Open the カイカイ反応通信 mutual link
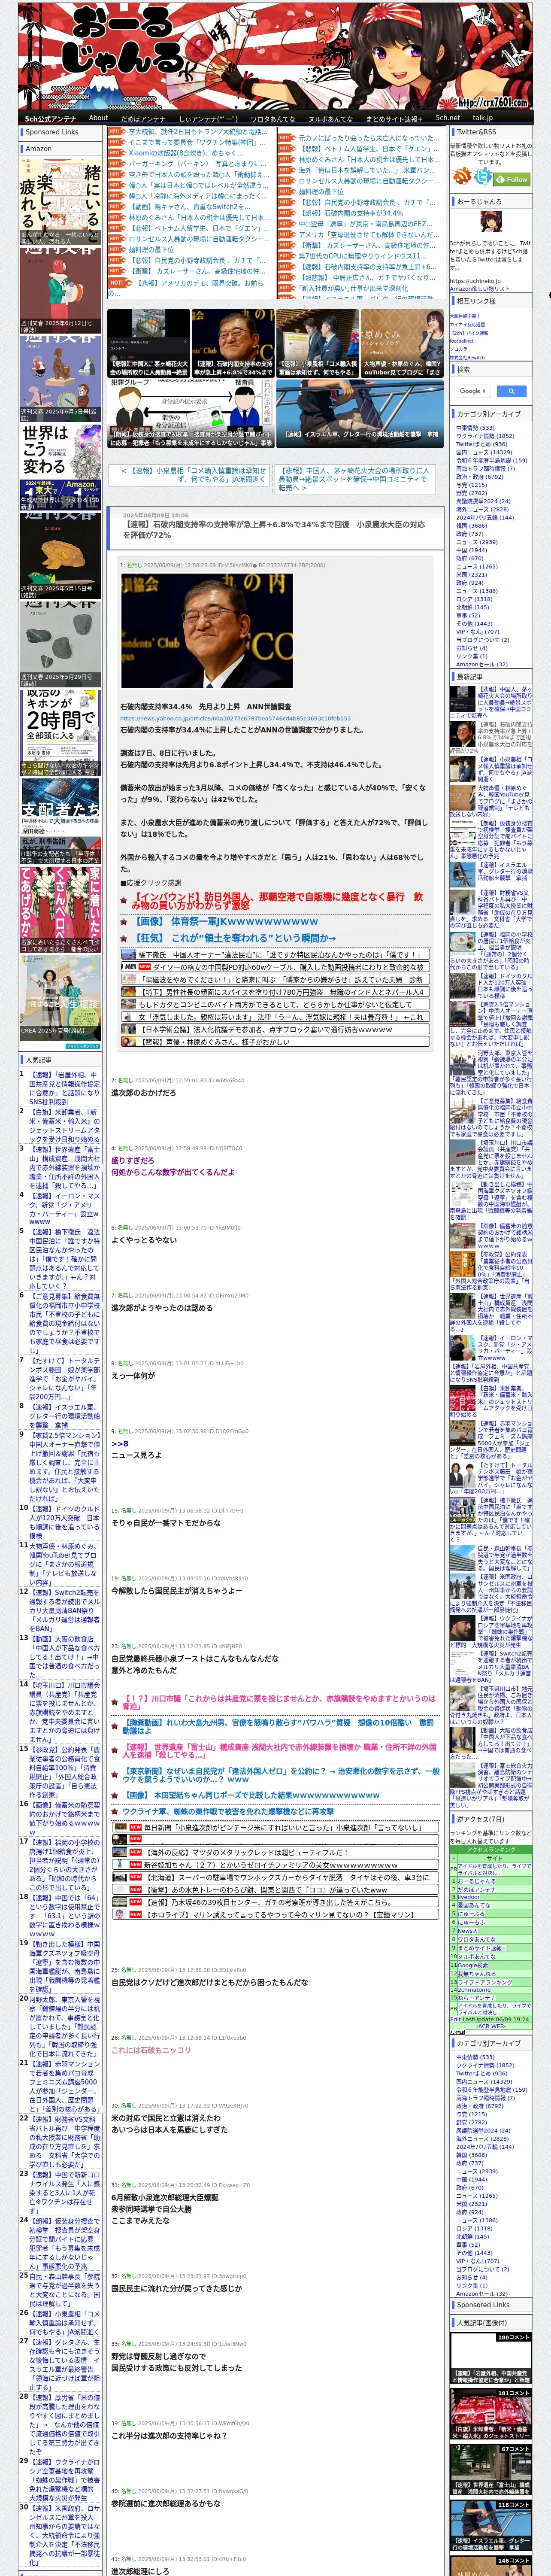The image size is (551, 2576). (467, 324)
